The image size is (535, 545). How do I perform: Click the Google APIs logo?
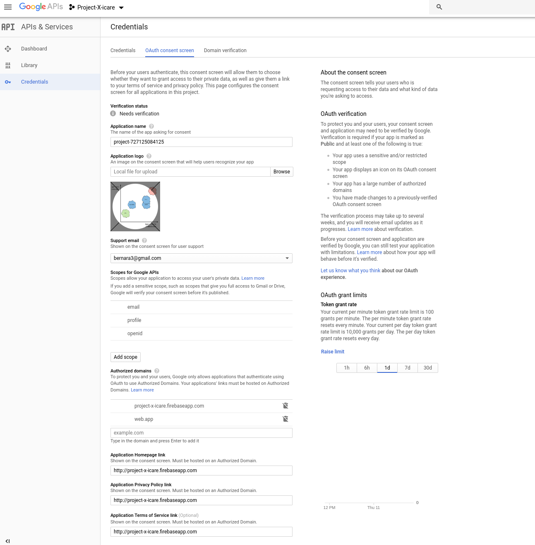point(41,7)
